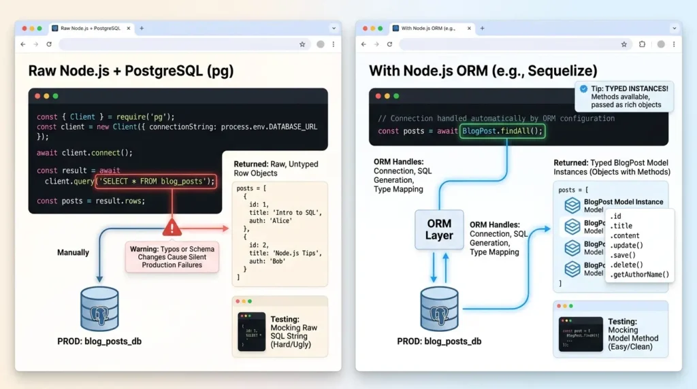Open a new tab next to With Node.js ORM

(x=483, y=28)
